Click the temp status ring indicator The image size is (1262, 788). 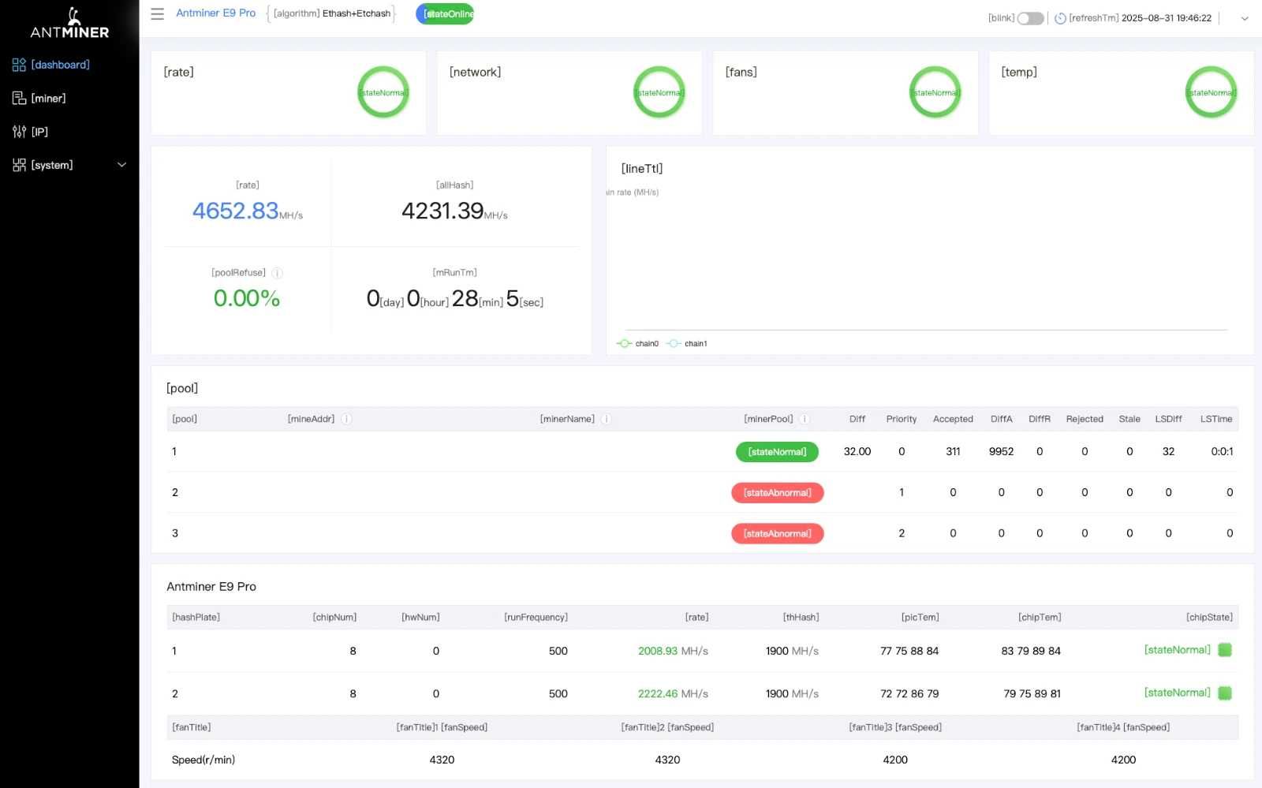[x=1212, y=92]
